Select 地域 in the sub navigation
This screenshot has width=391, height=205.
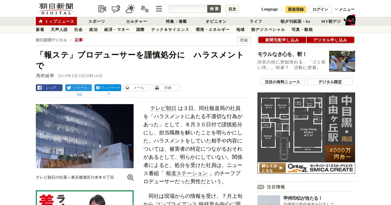pyautogui.click(x=240, y=30)
